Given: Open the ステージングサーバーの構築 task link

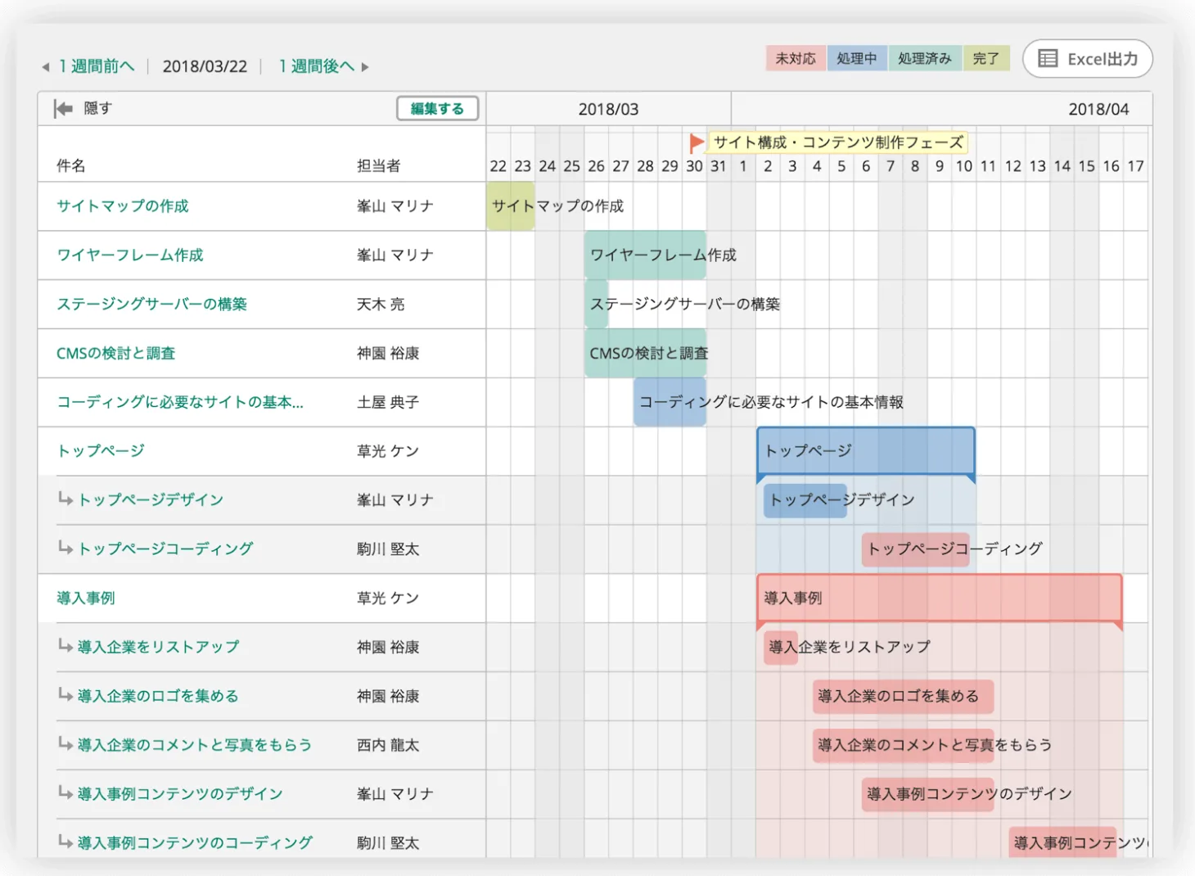Looking at the screenshot, I should pyautogui.click(x=151, y=305).
